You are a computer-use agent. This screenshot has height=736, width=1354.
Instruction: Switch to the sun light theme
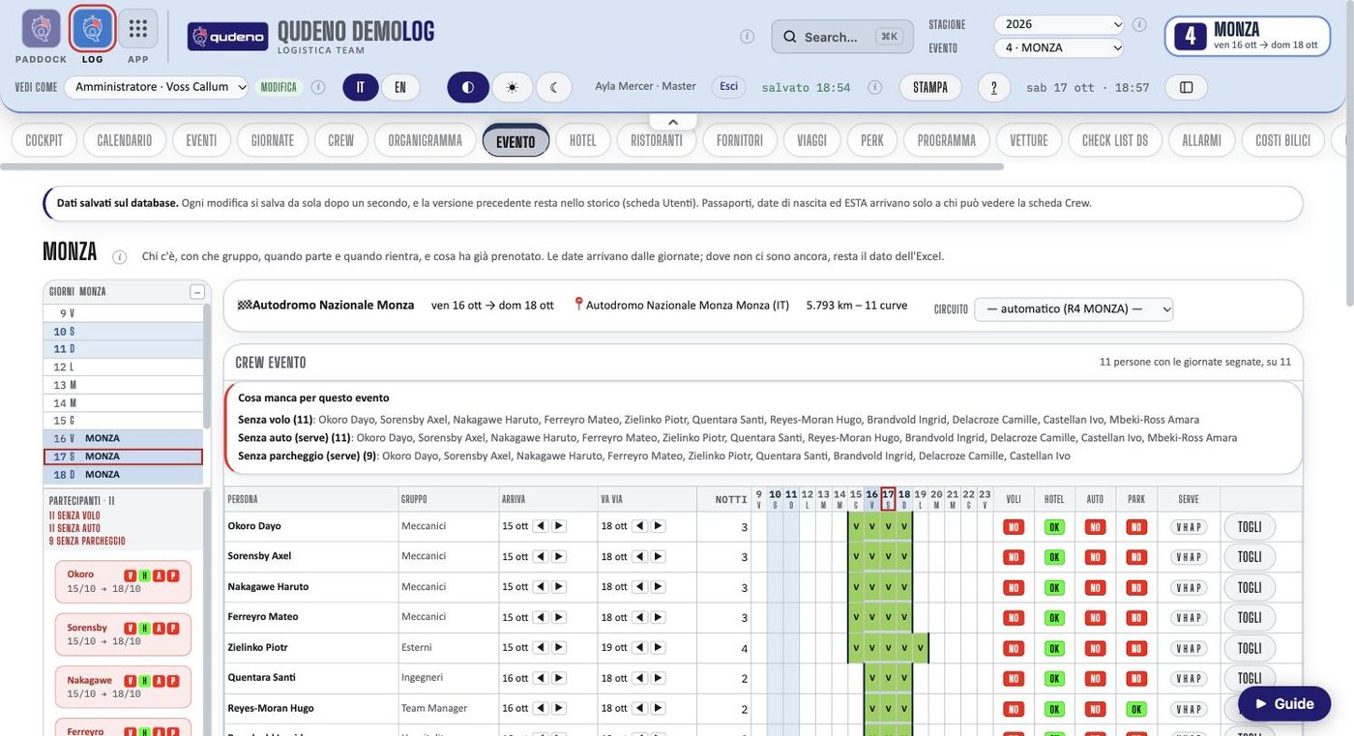512,87
